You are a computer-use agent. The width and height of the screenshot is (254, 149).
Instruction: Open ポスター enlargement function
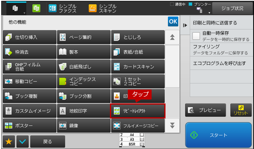pos(30,126)
